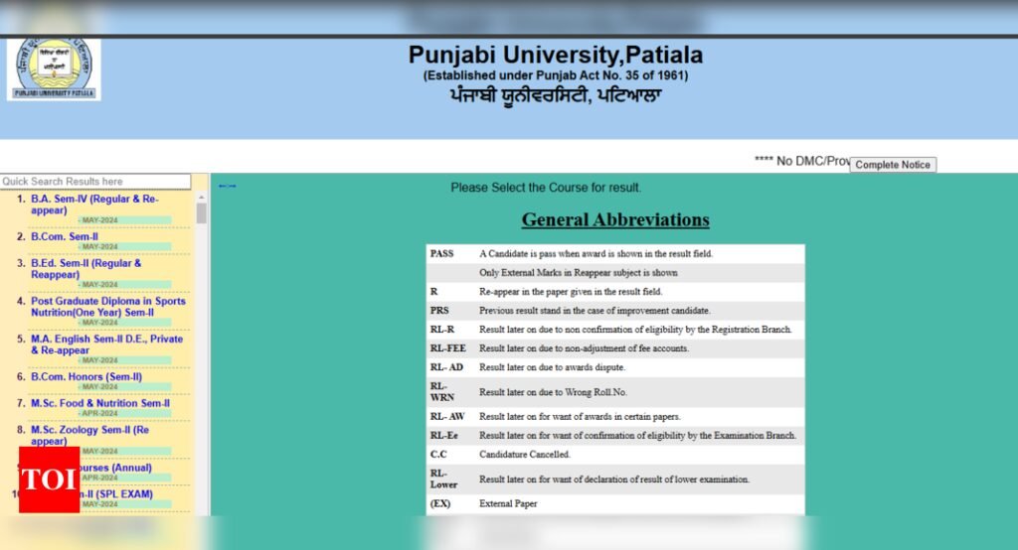The image size is (1018, 550).
Task: Click the General Abbreviations heading
Action: pos(615,219)
